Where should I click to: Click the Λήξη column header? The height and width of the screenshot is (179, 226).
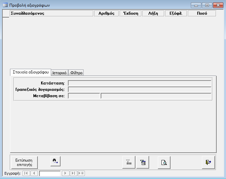click(x=153, y=14)
